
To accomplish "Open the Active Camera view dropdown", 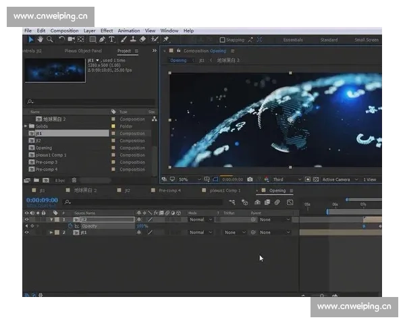I will [x=337, y=180].
